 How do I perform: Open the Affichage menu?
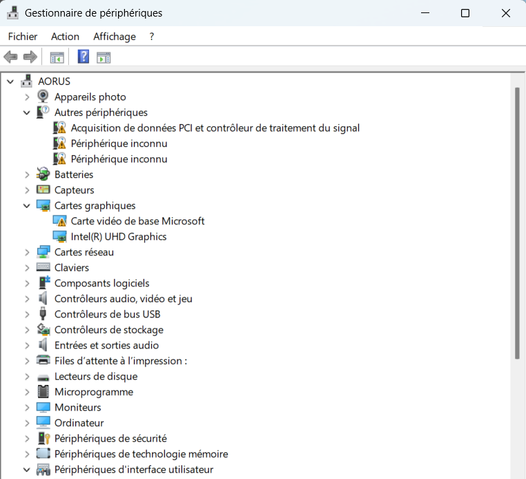coord(115,37)
